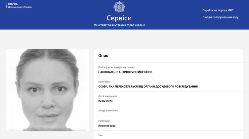Screen dimensions: 249x139
Task: Click the 'Категорія' field label
Action: (104, 82)
